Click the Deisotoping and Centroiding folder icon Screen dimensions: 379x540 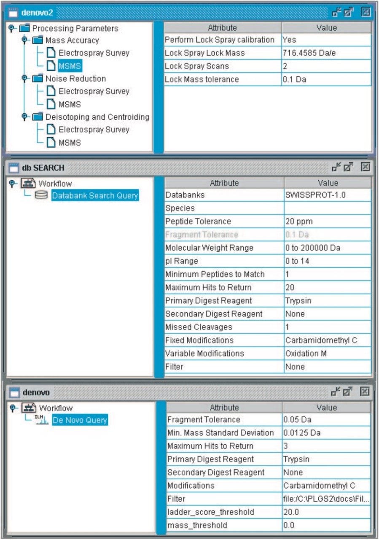pyautogui.click(x=38, y=117)
